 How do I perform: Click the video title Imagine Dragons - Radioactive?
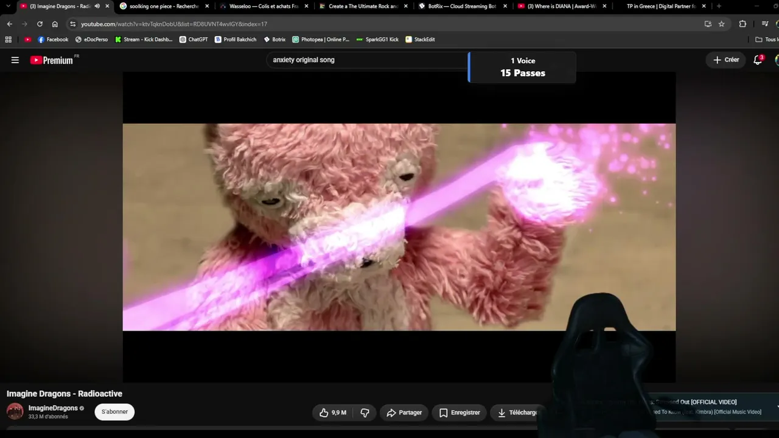[x=65, y=394]
